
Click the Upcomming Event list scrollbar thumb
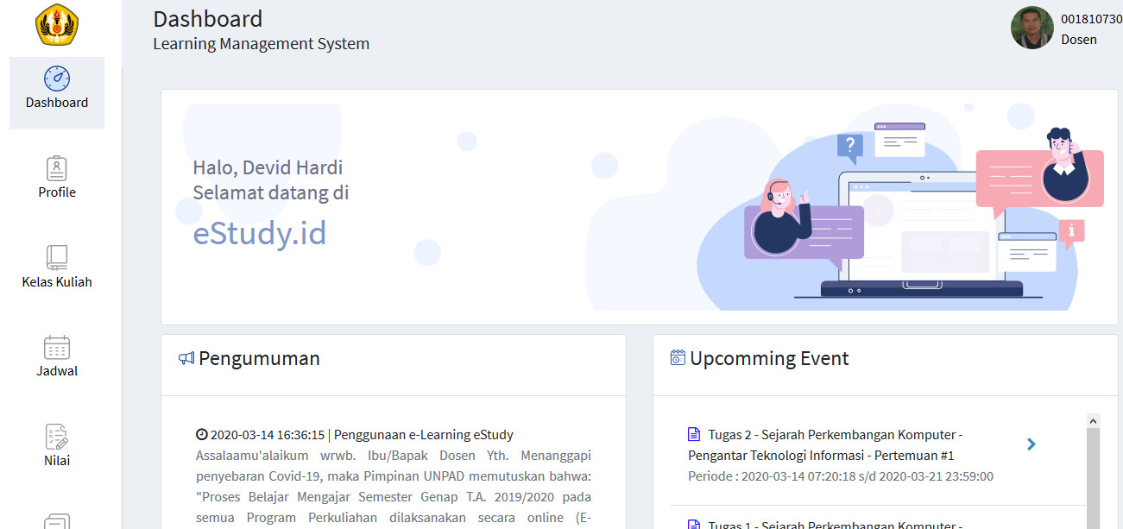[x=1093, y=478]
